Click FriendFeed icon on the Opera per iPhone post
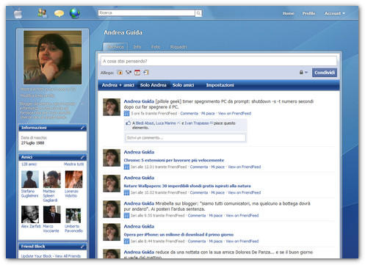Viewport: 365px width, 265px height. click(x=126, y=242)
